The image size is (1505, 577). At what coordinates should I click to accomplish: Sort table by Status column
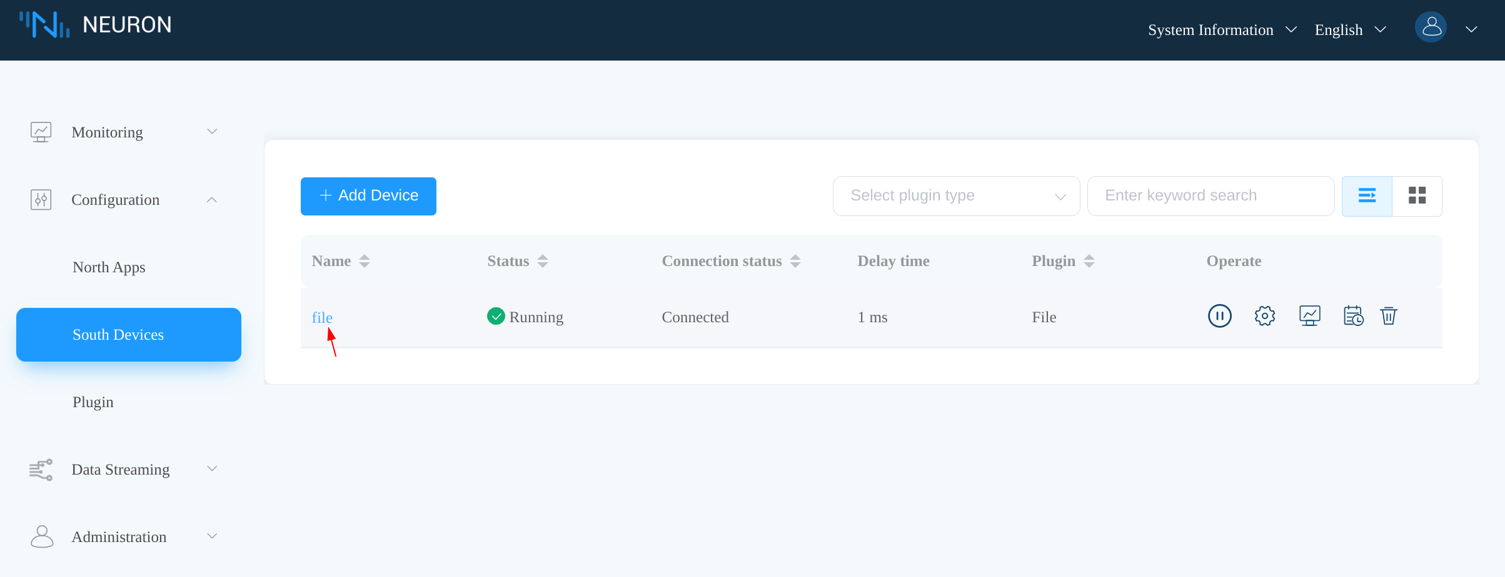click(542, 260)
